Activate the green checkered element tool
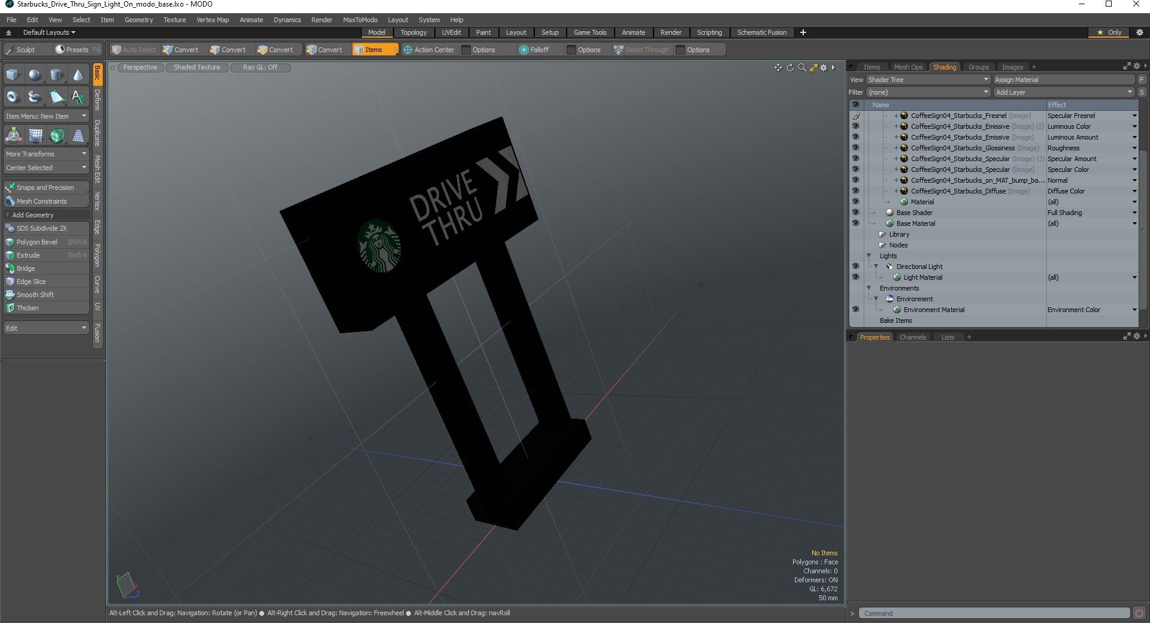 tap(57, 135)
